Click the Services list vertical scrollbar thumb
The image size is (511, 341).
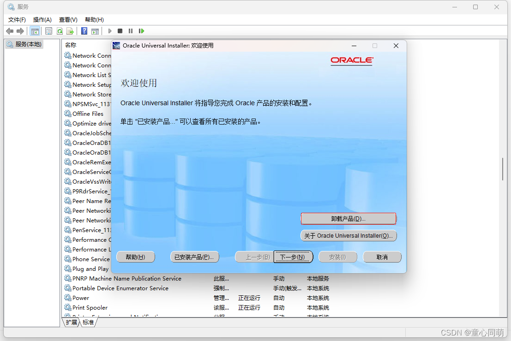tap(503, 169)
